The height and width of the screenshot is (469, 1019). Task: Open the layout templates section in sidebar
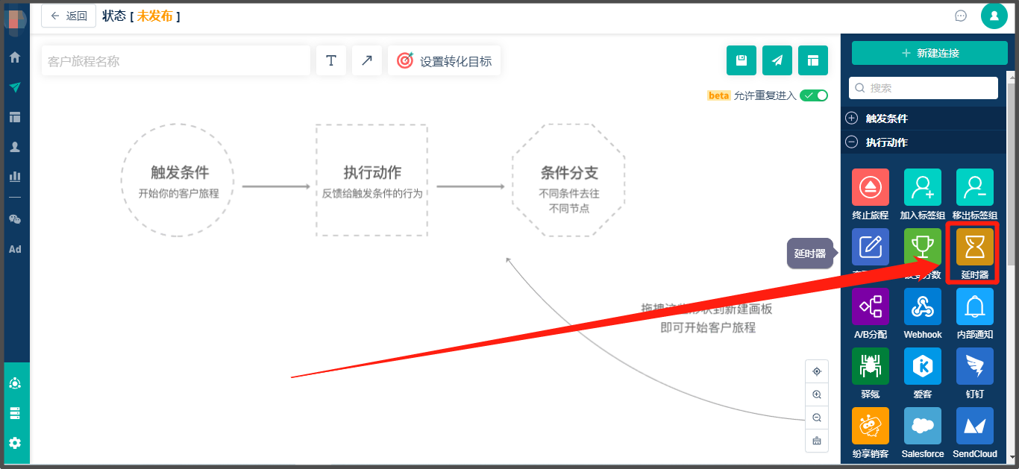pyautogui.click(x=15, y=117)
